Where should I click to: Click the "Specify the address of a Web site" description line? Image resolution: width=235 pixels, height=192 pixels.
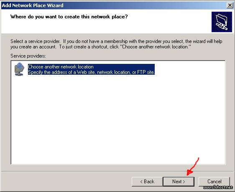click(x=91, y=72)
